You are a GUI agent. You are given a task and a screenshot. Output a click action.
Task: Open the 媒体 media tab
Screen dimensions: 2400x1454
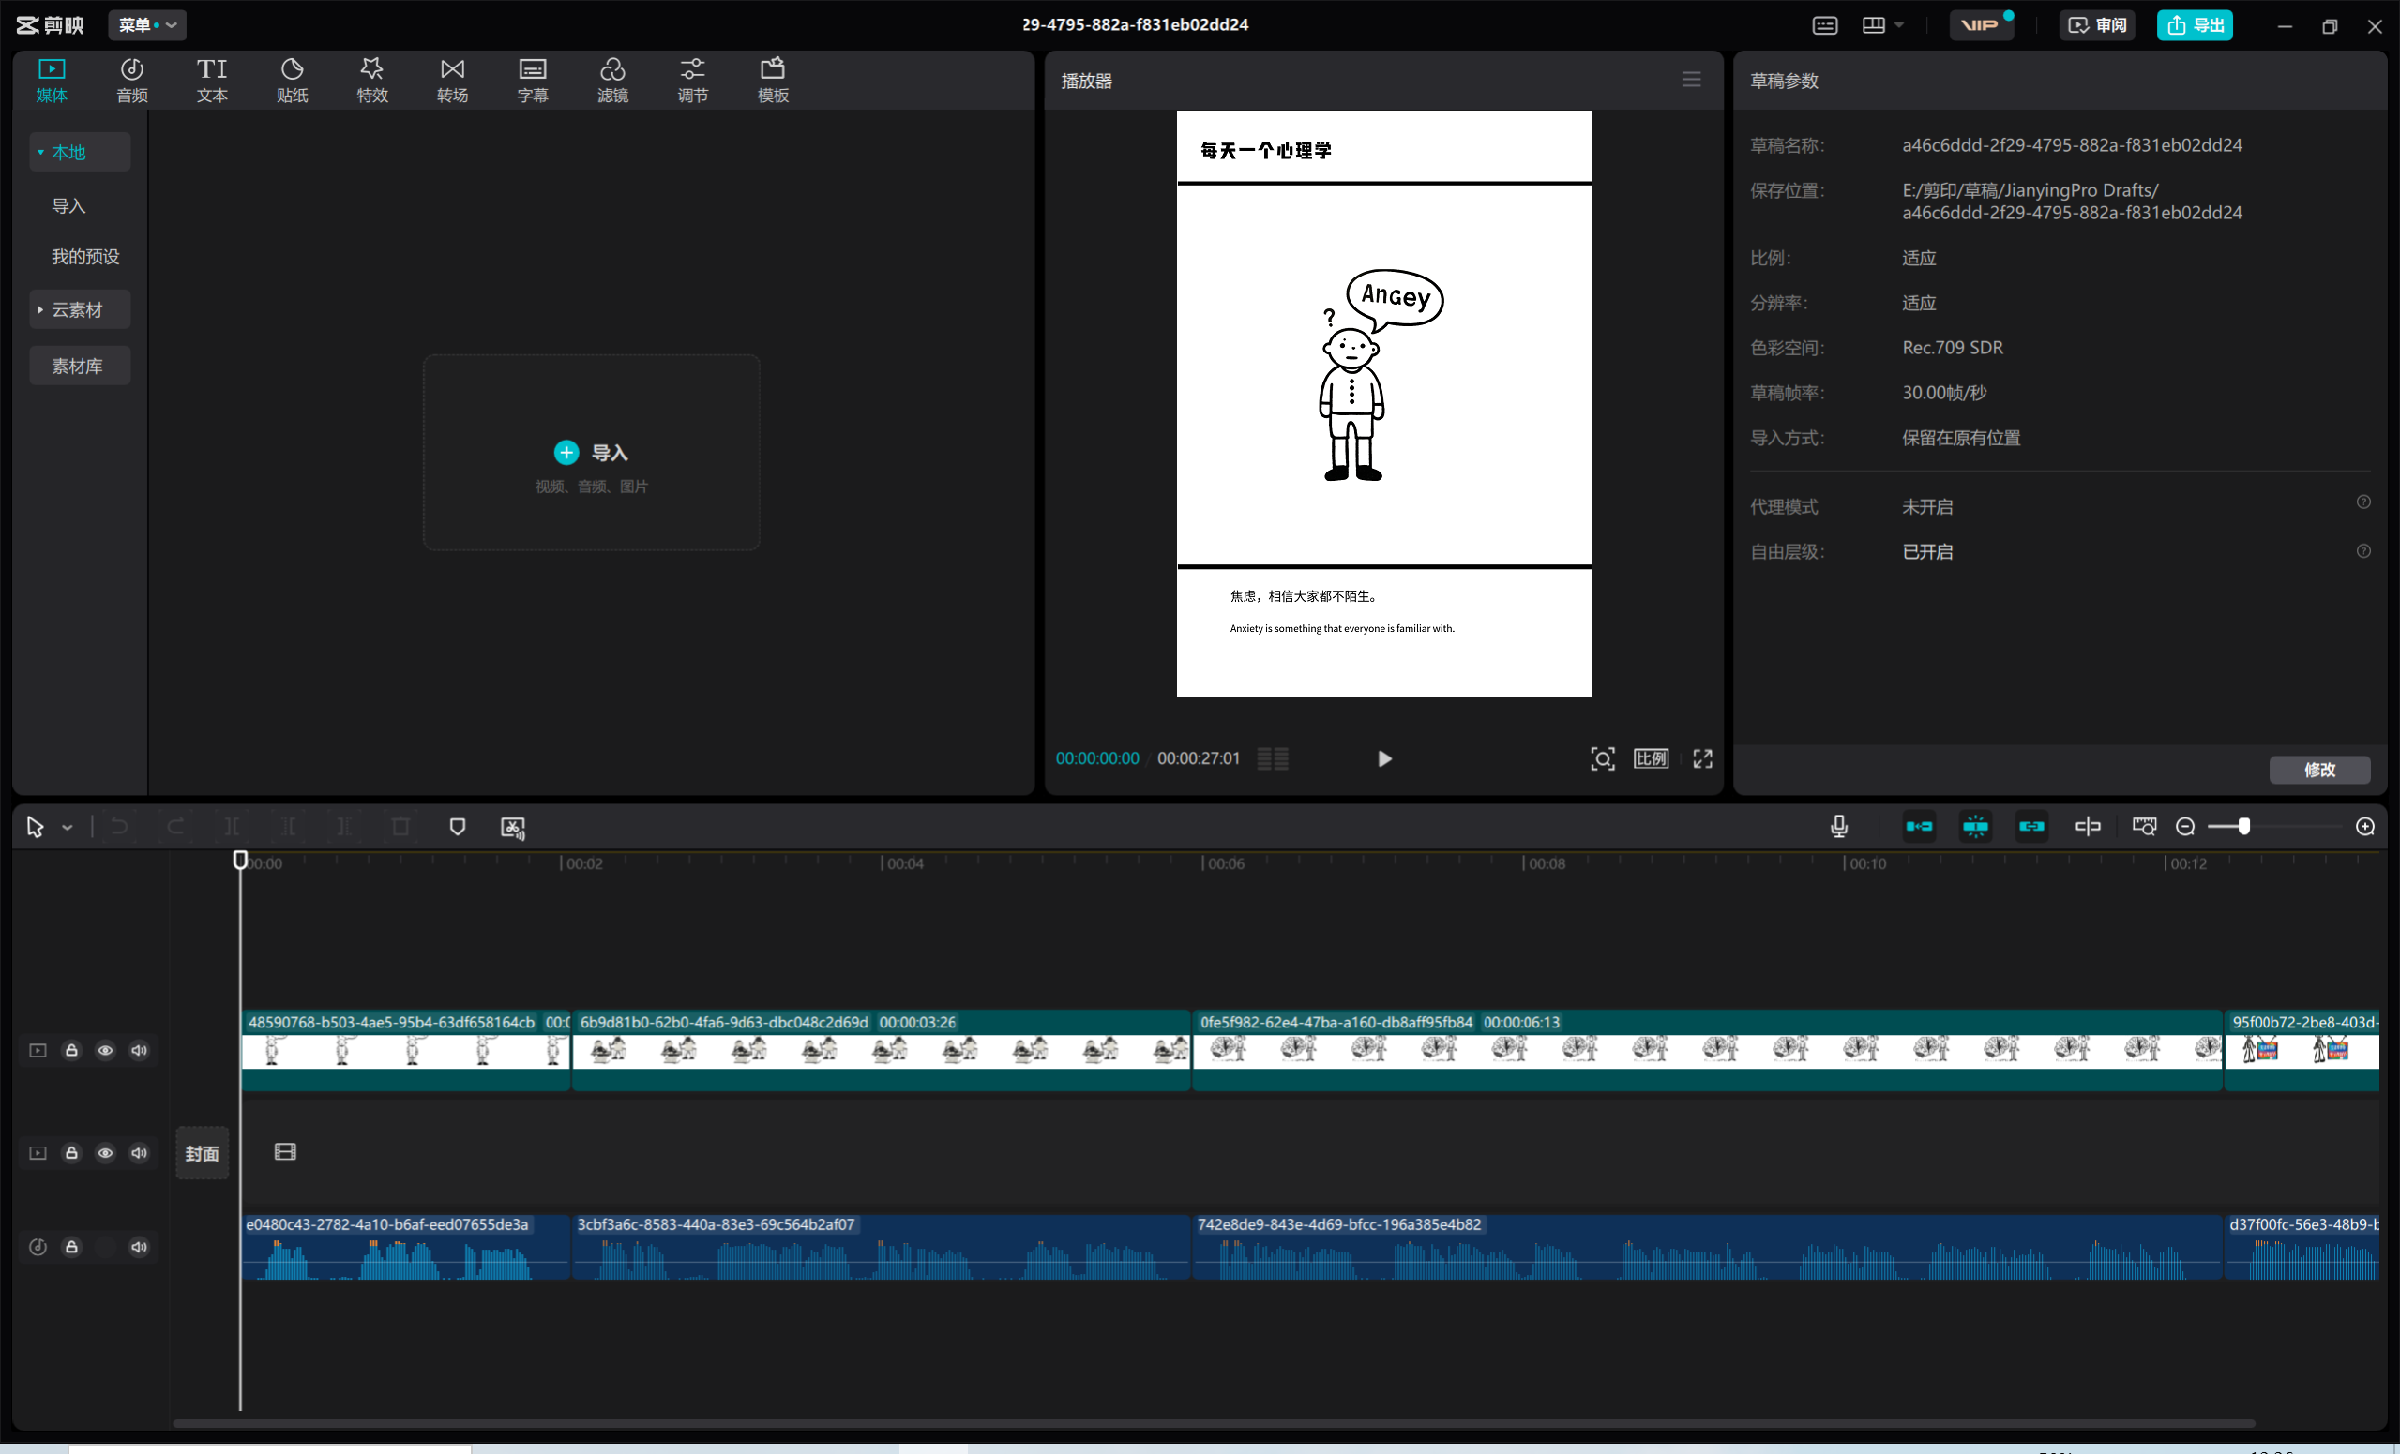click(x=52, y=80)
